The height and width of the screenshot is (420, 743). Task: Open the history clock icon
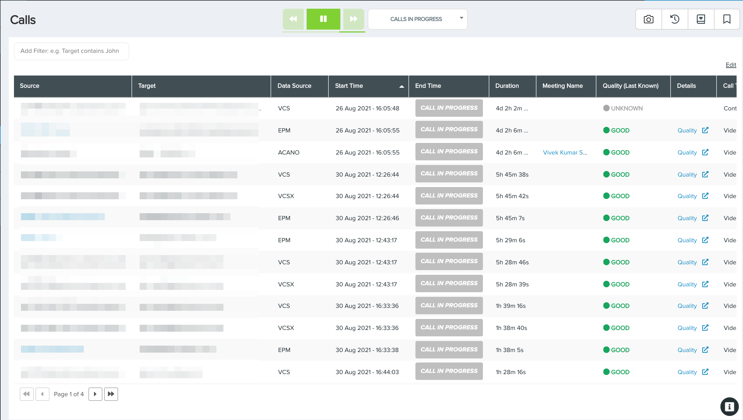(x=675, y=19)
